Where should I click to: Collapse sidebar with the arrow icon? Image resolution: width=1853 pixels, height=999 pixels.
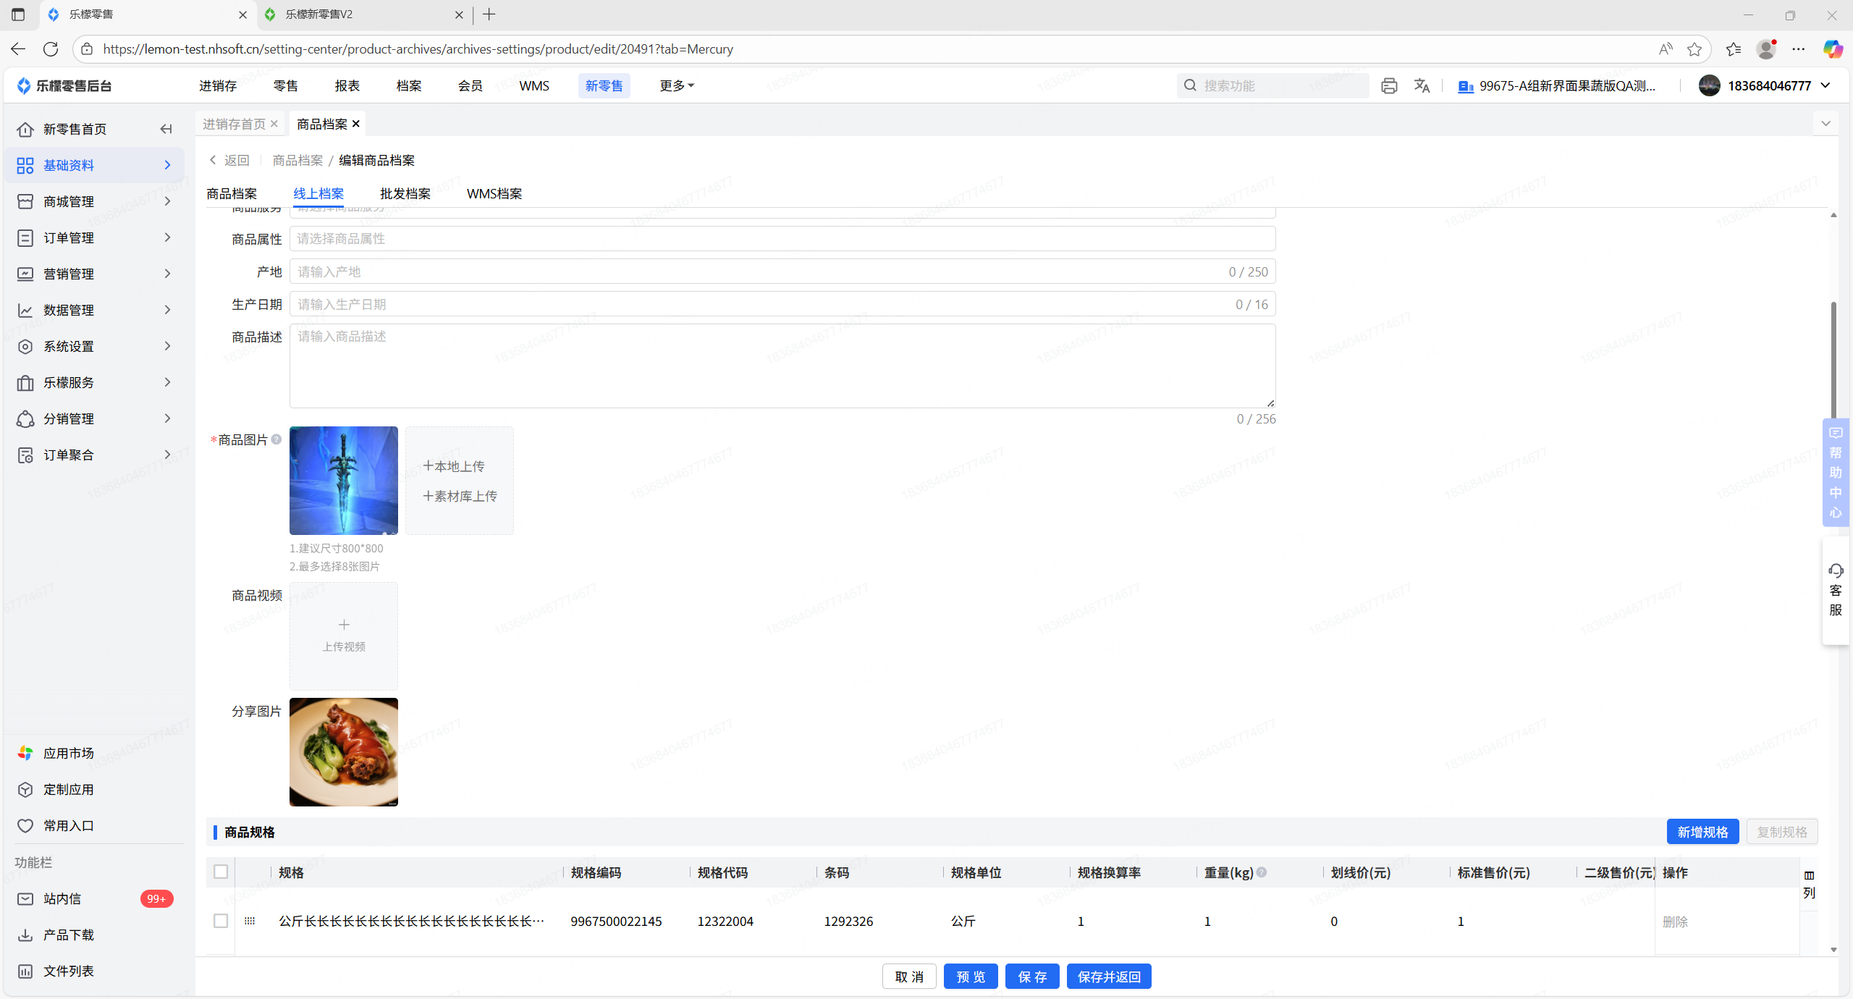[x=166, y=129]
